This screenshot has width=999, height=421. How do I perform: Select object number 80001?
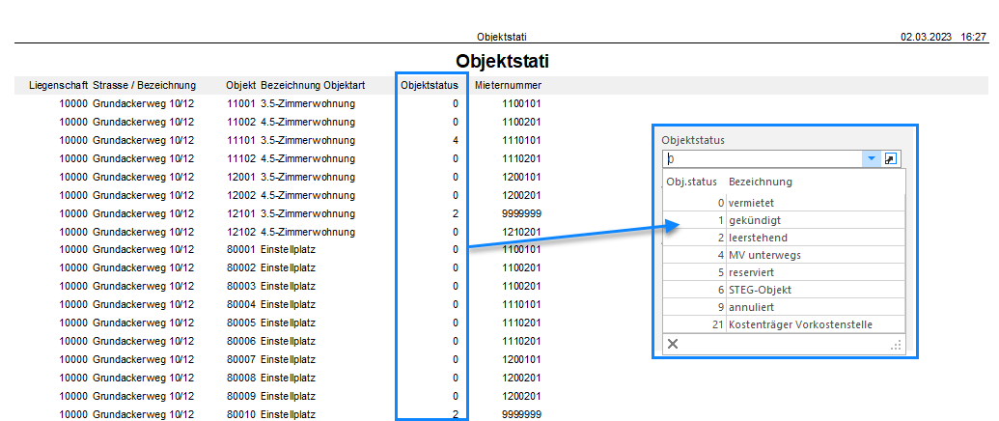(241, 250)
